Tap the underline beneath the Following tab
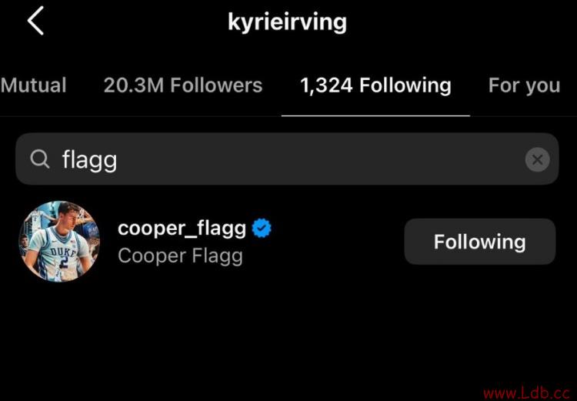 click(x=375, y=115)
